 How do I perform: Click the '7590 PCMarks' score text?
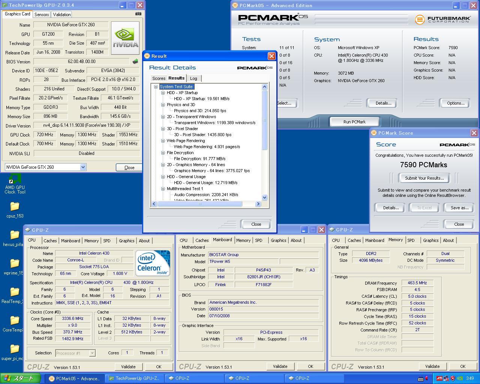tap(423, 165)
